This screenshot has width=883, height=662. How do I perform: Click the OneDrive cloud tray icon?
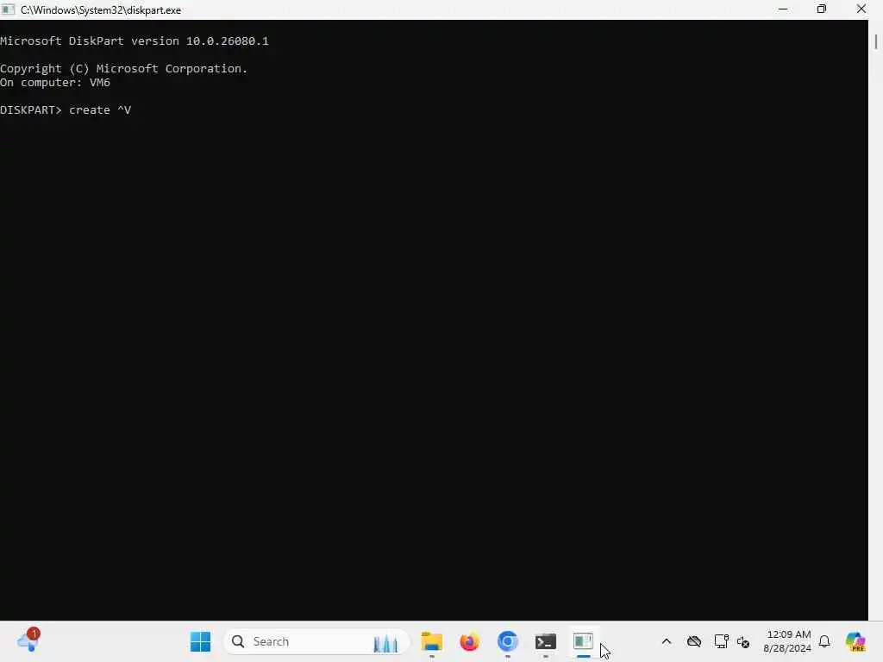[x=694, y=641]
